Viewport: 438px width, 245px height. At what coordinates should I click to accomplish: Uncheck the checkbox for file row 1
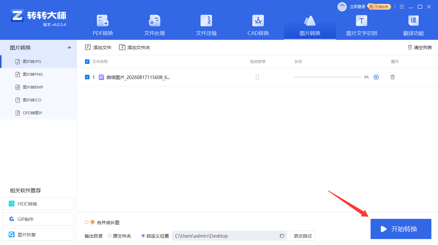87,77
